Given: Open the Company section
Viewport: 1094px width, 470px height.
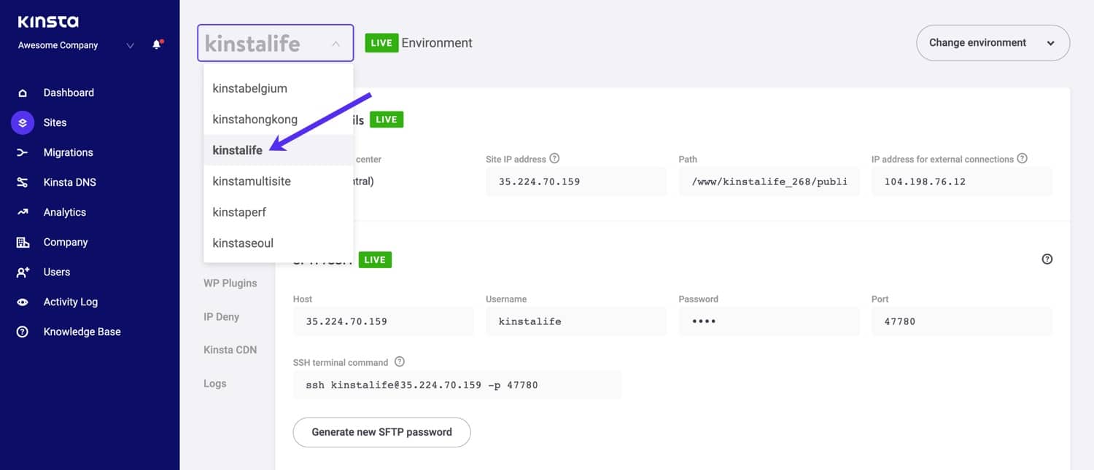Looking at the screenshot, I should point(66,241).
